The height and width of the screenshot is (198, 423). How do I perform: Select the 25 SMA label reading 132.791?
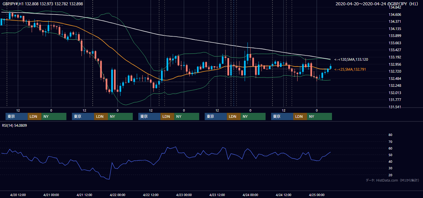(x=350, y=69)
